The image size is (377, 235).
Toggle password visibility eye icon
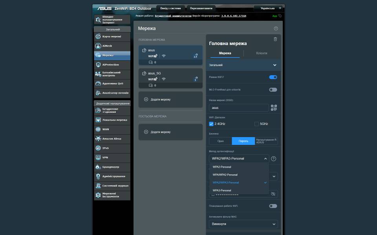(274, 194)
